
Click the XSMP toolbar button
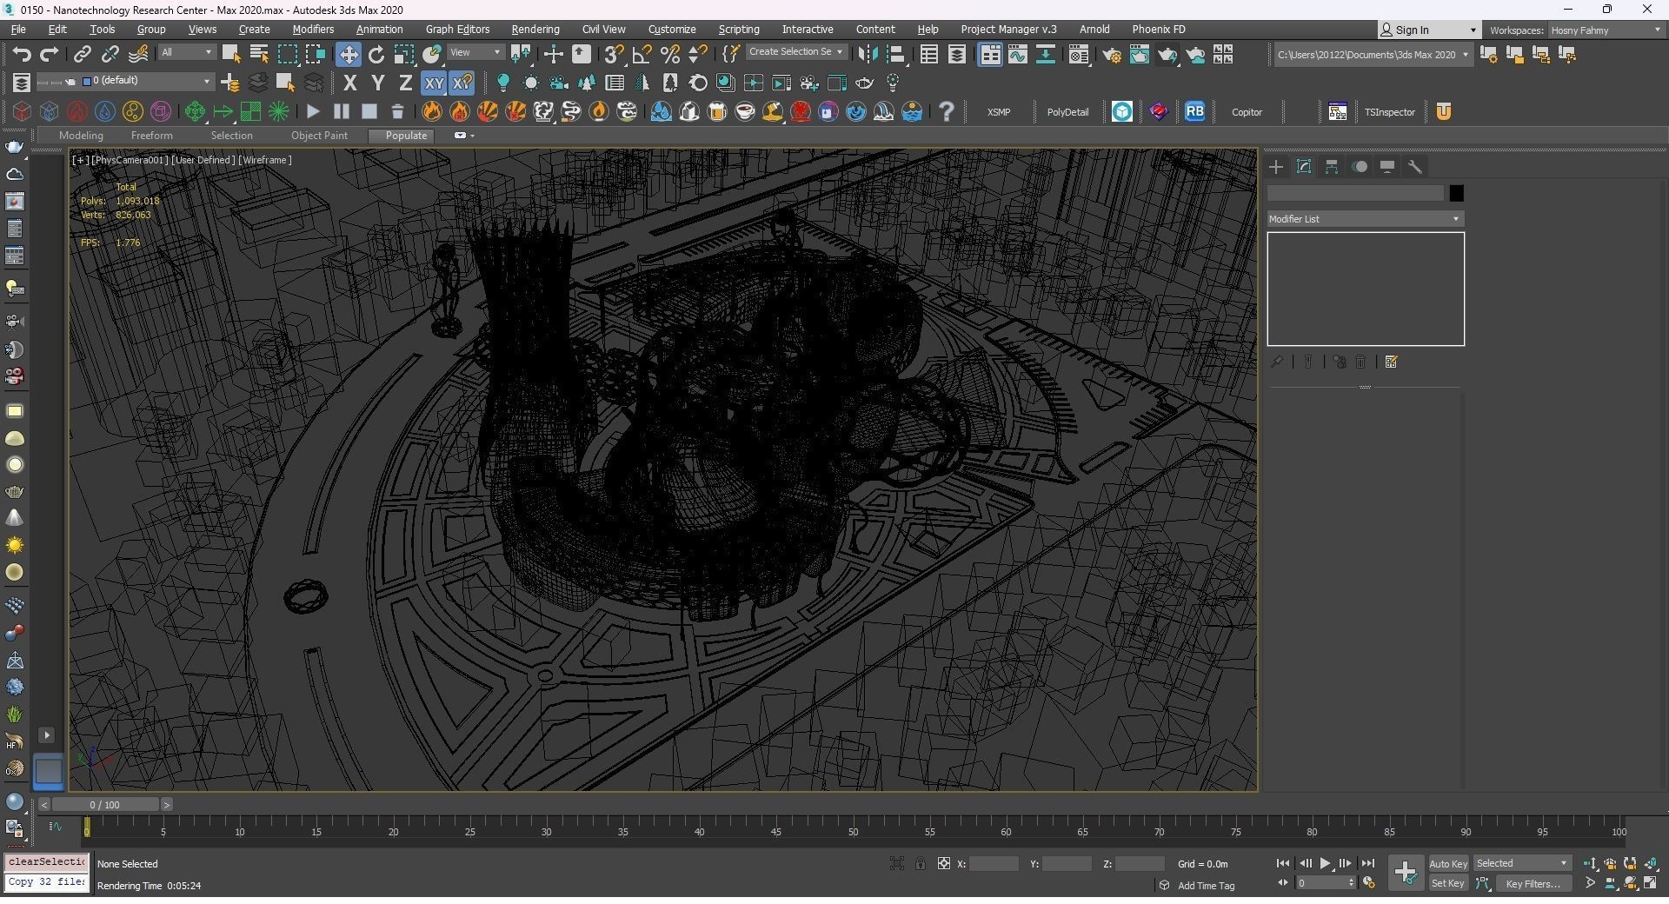point(999,112)
